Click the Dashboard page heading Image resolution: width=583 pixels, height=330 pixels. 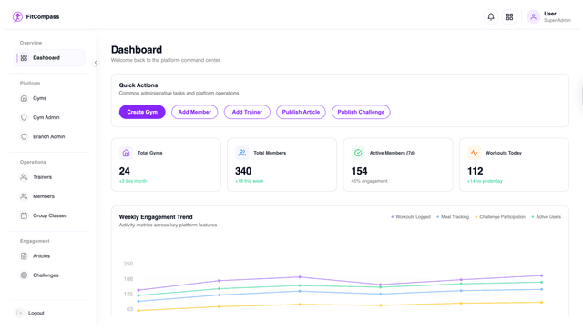pos(137,50)
